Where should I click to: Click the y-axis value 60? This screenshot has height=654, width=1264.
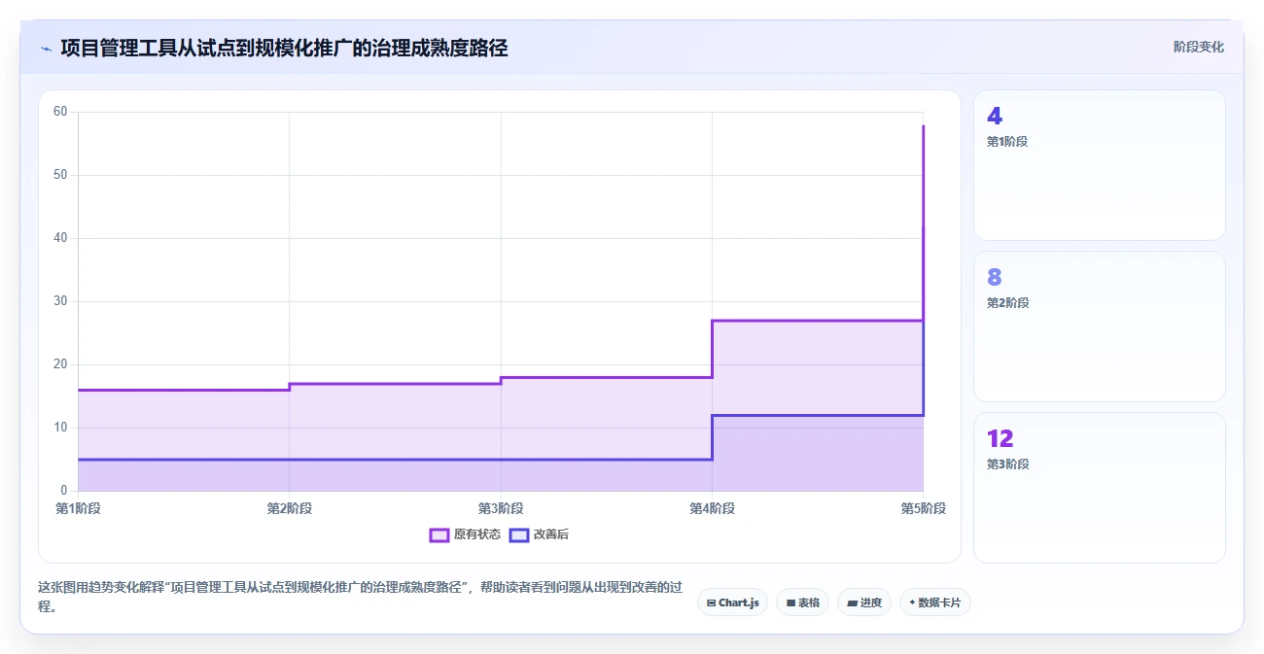60,112
